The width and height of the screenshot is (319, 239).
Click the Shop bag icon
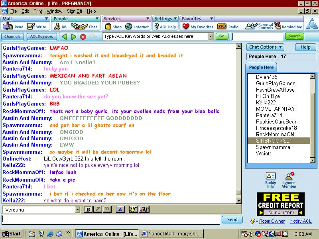point(108,26)
